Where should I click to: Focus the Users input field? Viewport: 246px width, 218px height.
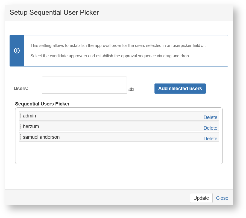click(84, 85)
